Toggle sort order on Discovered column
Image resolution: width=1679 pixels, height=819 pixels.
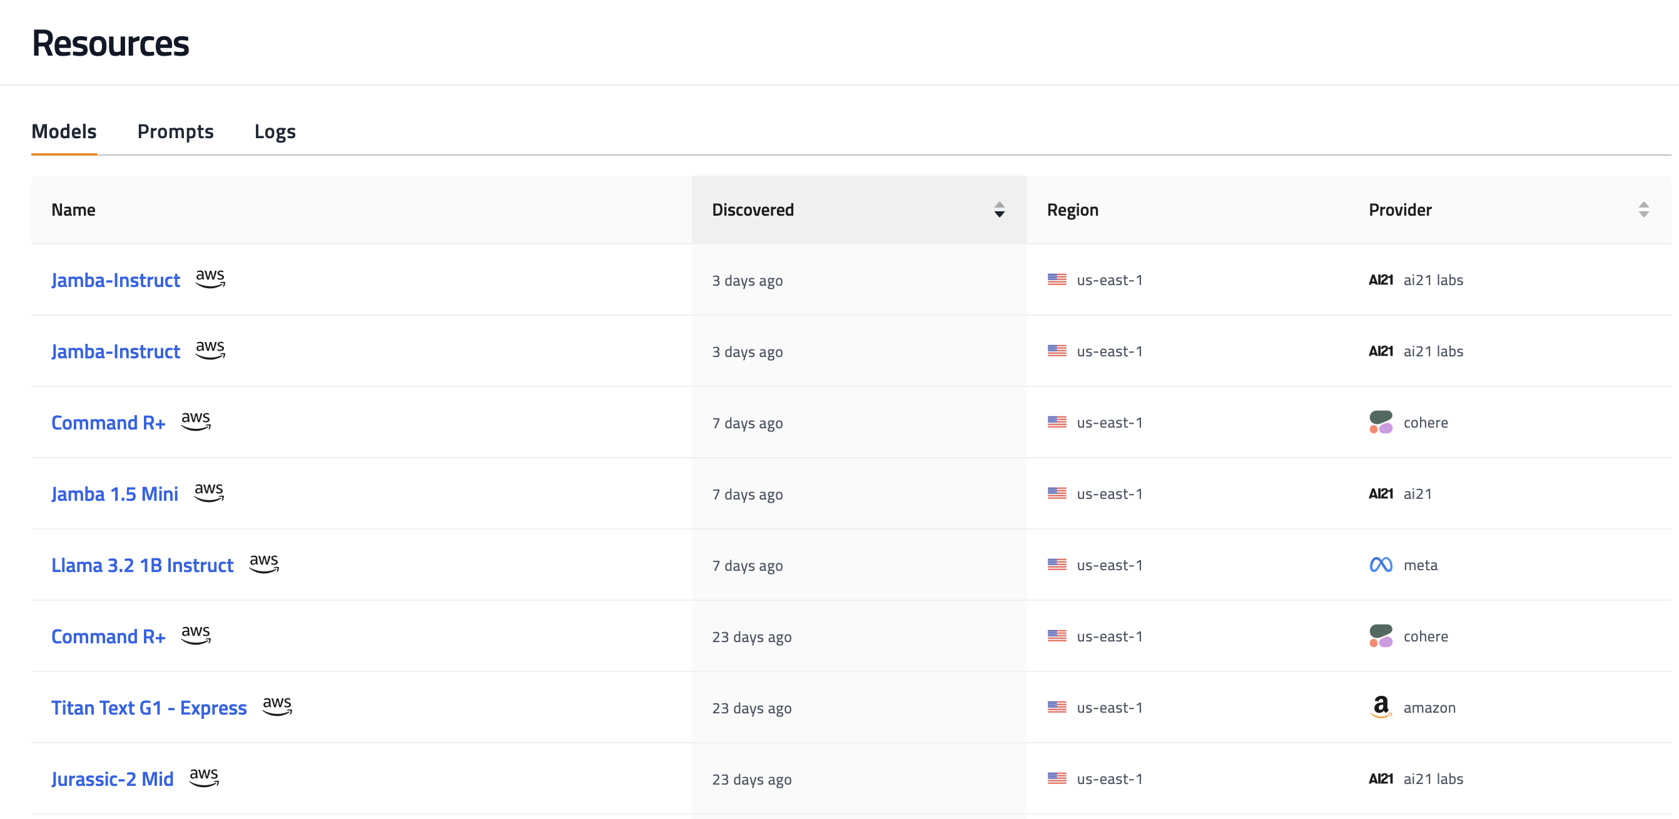pos(998,210)
